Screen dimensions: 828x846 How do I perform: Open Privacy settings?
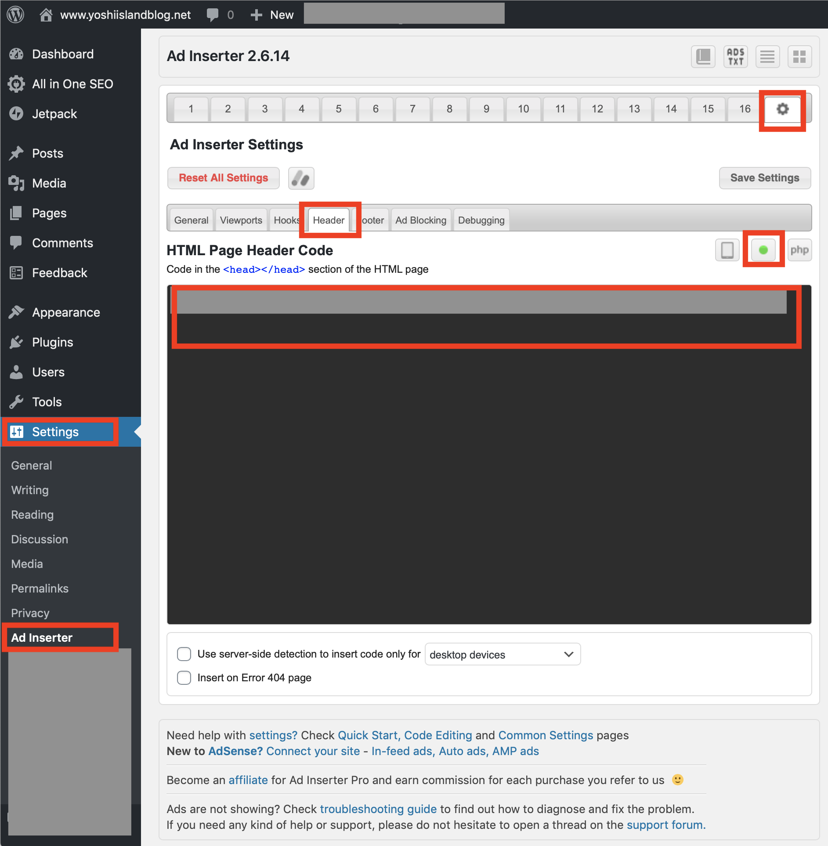tap(30, 613)
